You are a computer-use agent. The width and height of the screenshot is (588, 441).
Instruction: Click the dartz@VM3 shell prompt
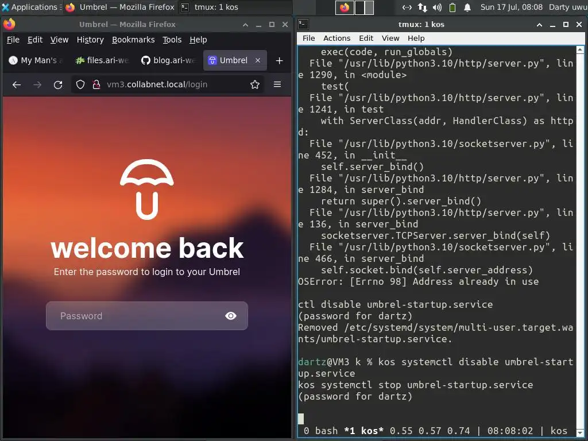(x=335, y=362)
